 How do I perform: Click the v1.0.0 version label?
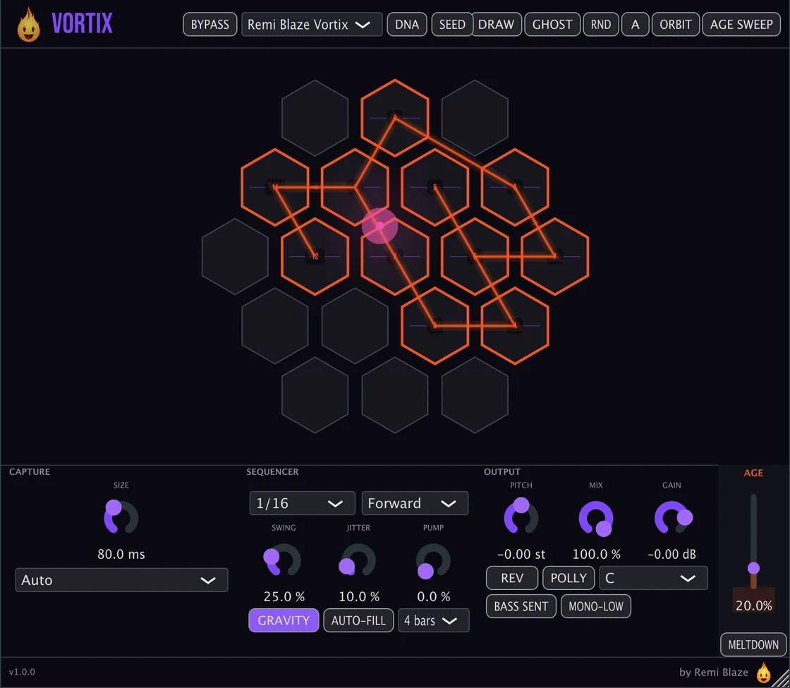click(x=22, y=672)
